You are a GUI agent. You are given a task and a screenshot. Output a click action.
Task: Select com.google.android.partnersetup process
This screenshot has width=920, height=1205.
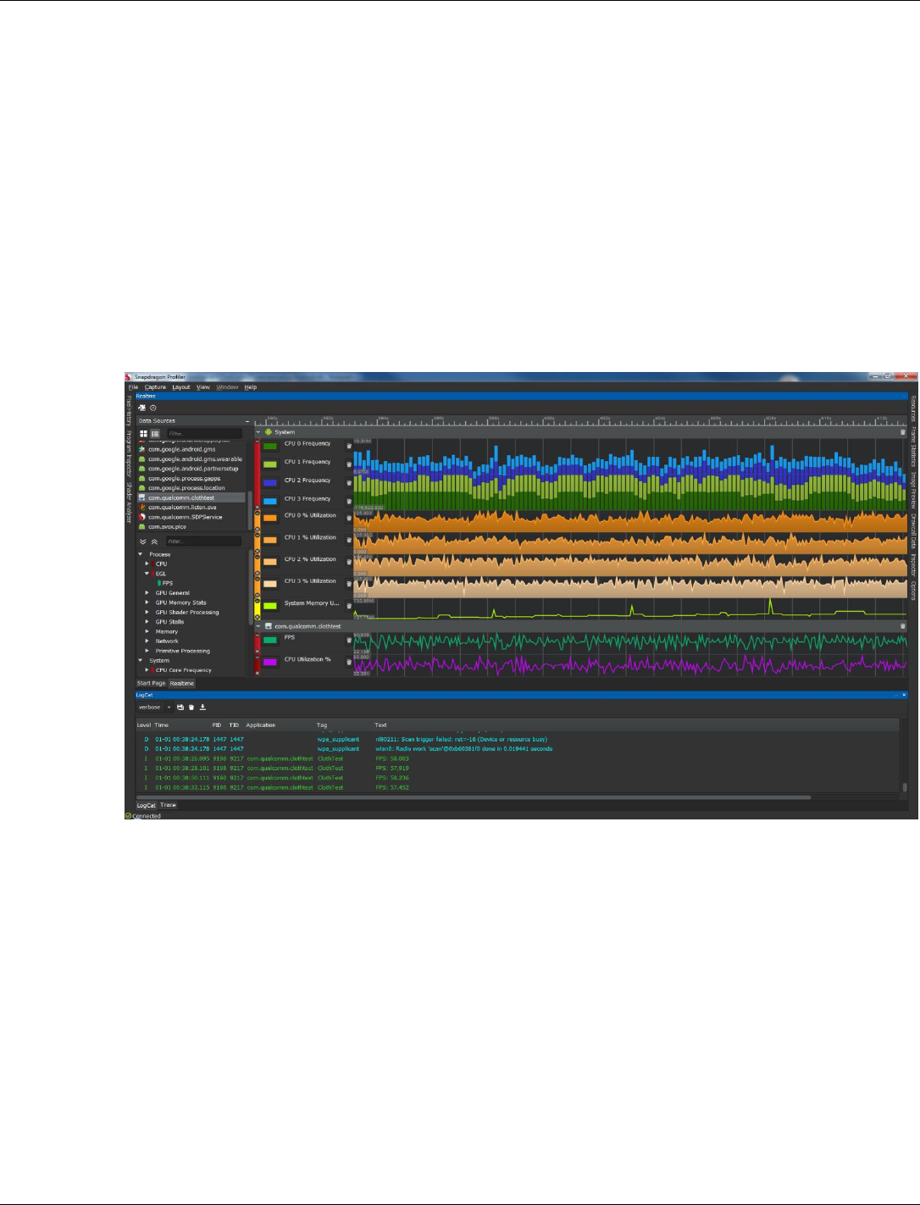point(191,469)
